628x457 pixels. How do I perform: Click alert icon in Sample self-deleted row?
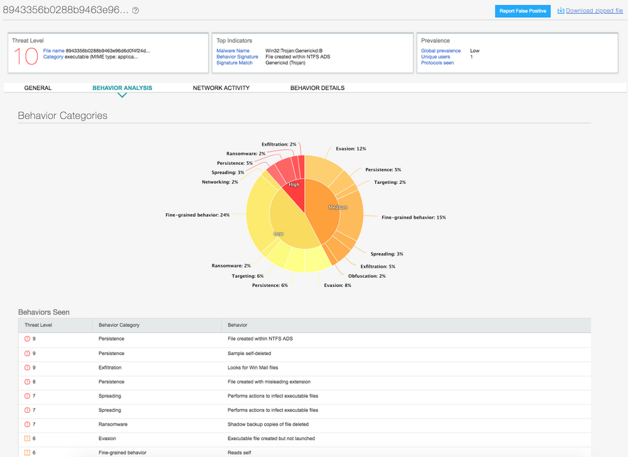pos(27,353)
